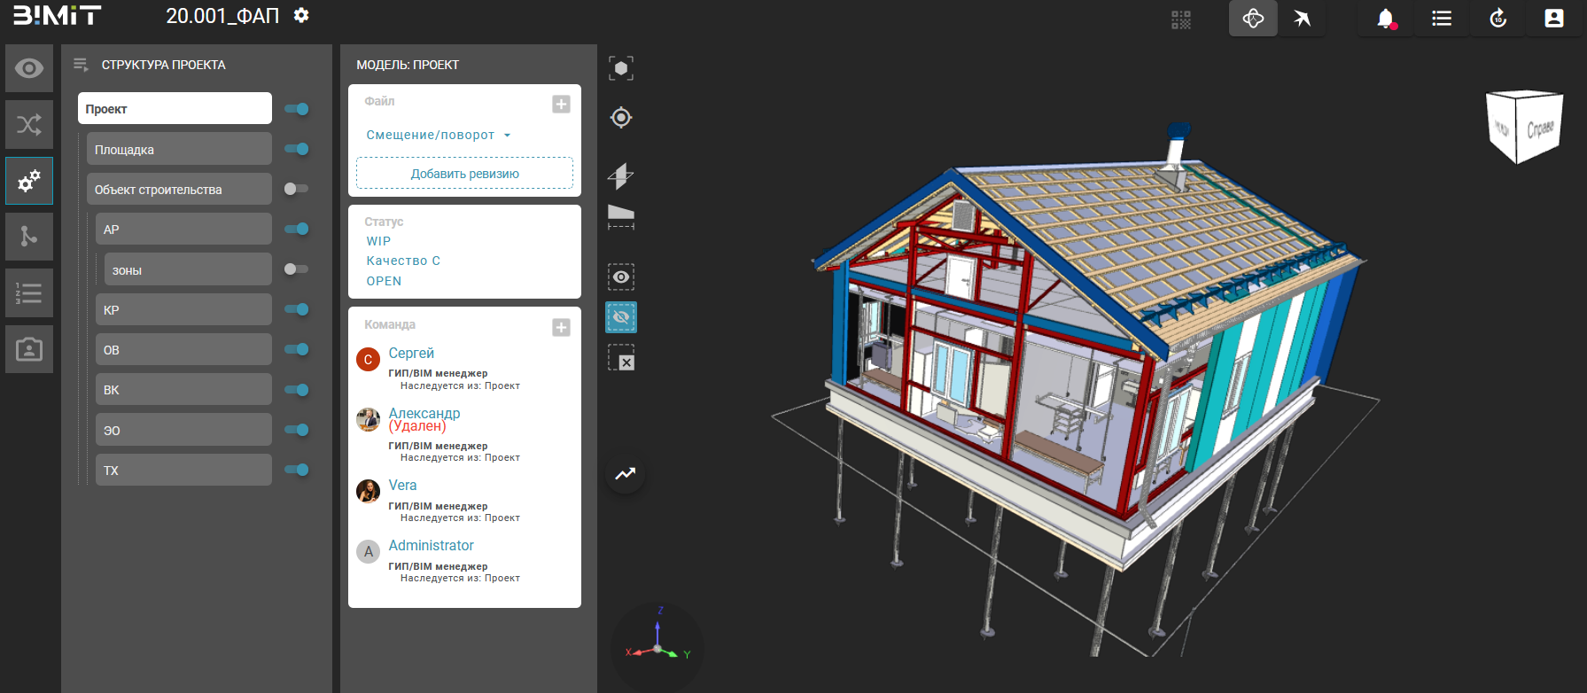Click the WIP status link

[x=378, y=241]
